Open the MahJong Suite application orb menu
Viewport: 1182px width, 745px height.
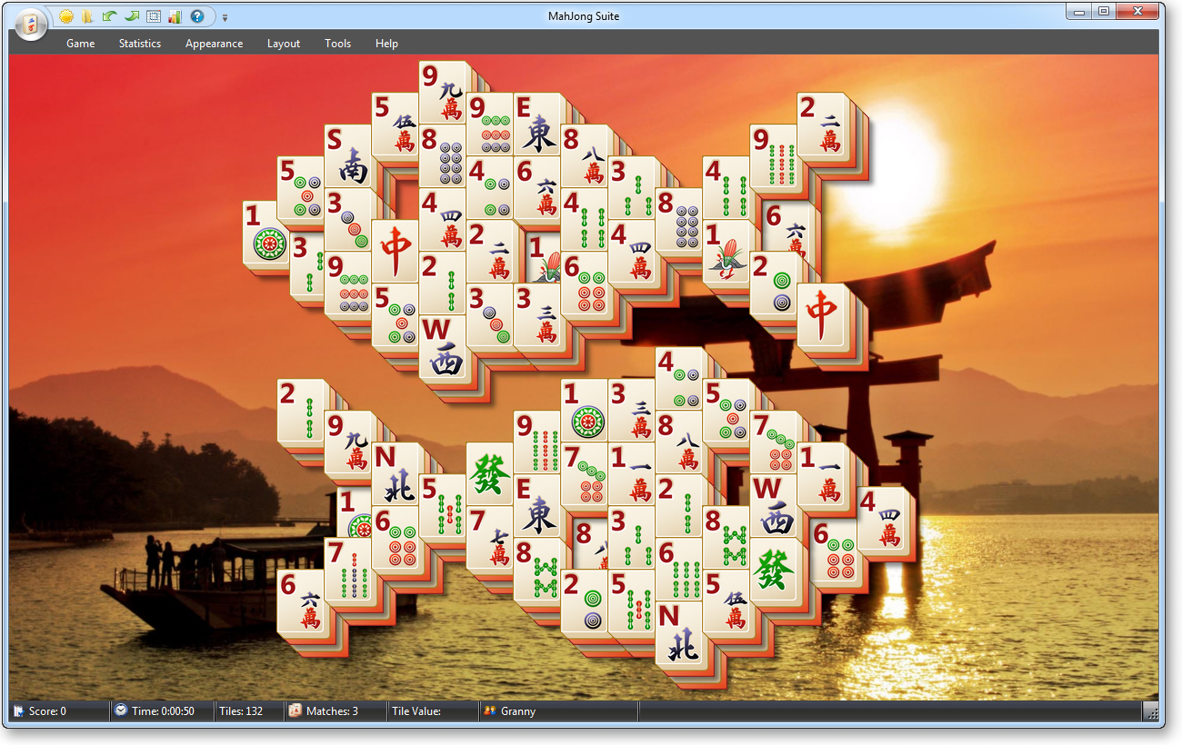point(31,25)
